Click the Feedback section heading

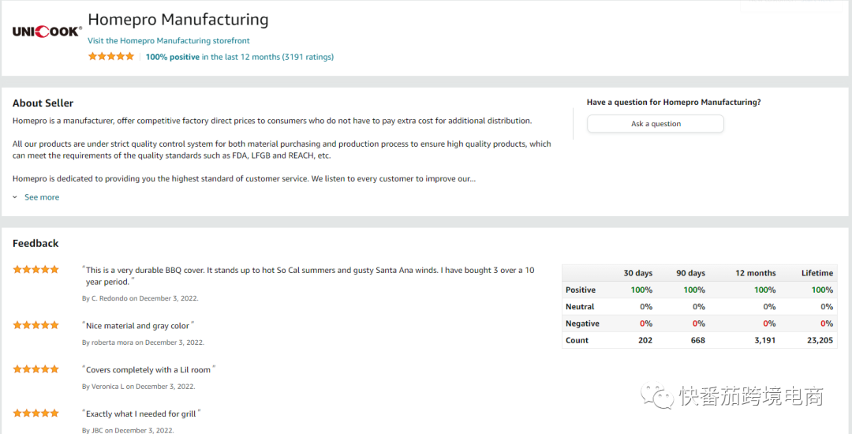[x=35, y=243]
